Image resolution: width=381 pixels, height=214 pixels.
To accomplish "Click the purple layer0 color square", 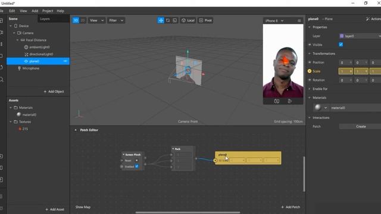I will coord(342,36).
